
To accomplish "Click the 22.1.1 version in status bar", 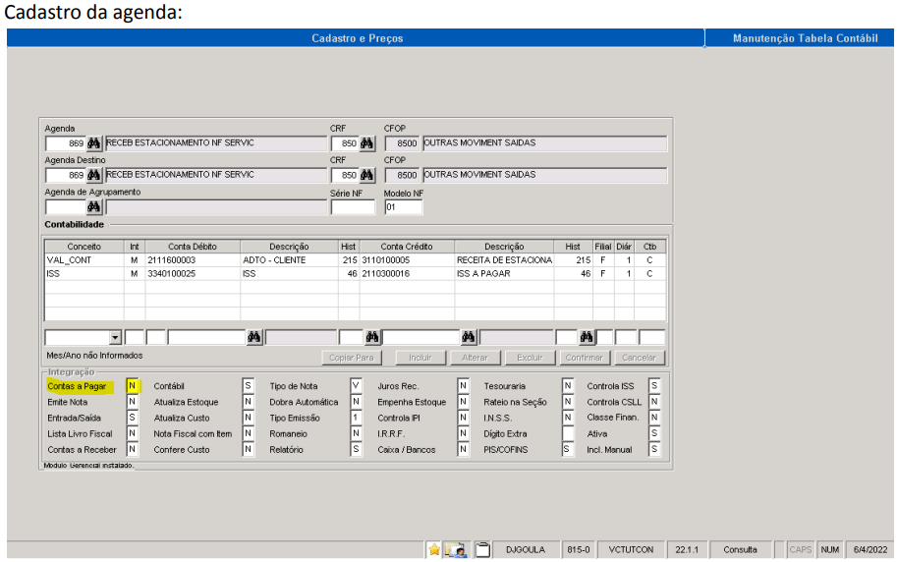I will (x=687, y=549).
